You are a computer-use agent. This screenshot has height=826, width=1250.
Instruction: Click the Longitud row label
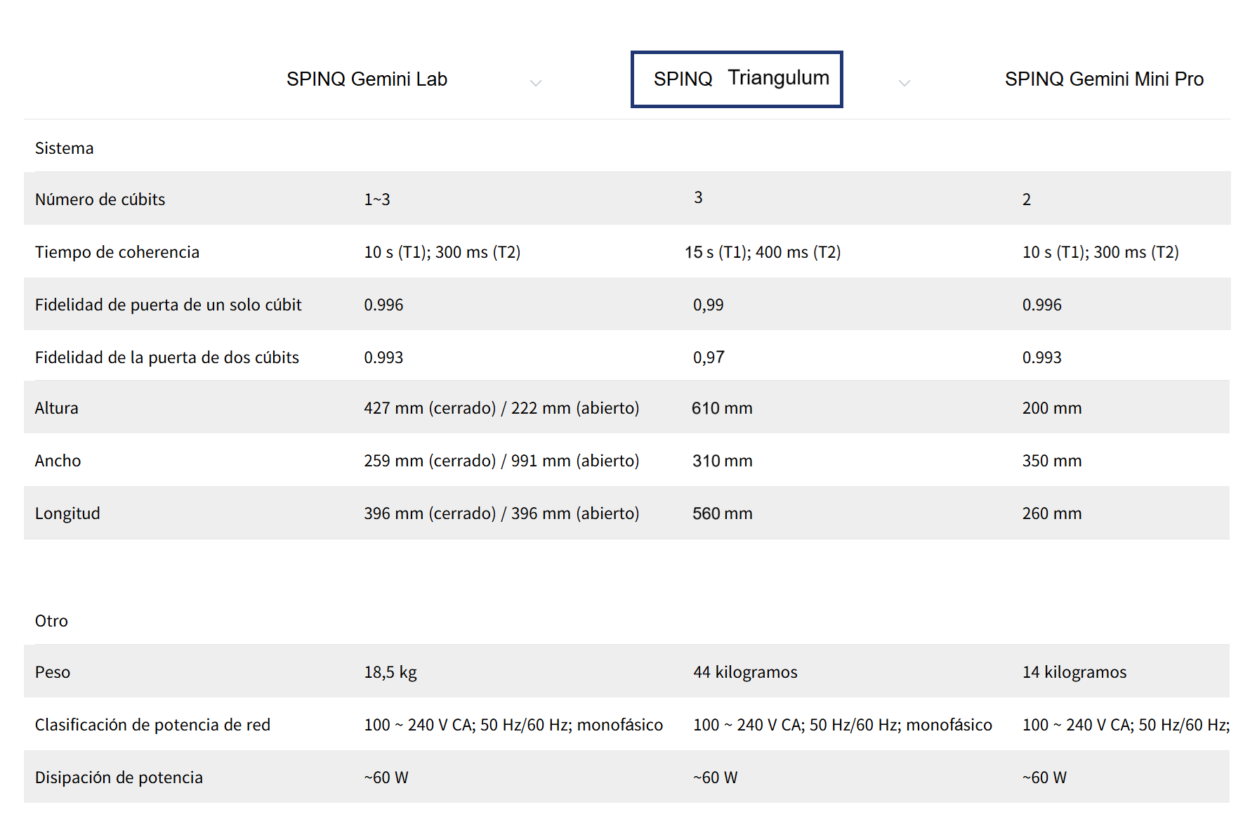click(68, 513)
